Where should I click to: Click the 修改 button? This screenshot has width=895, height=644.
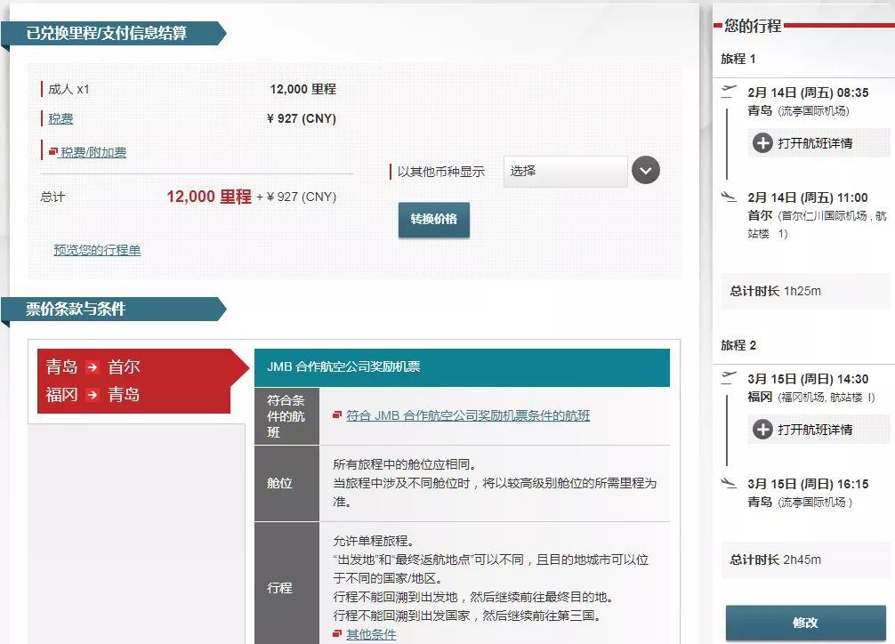[805, 623]
